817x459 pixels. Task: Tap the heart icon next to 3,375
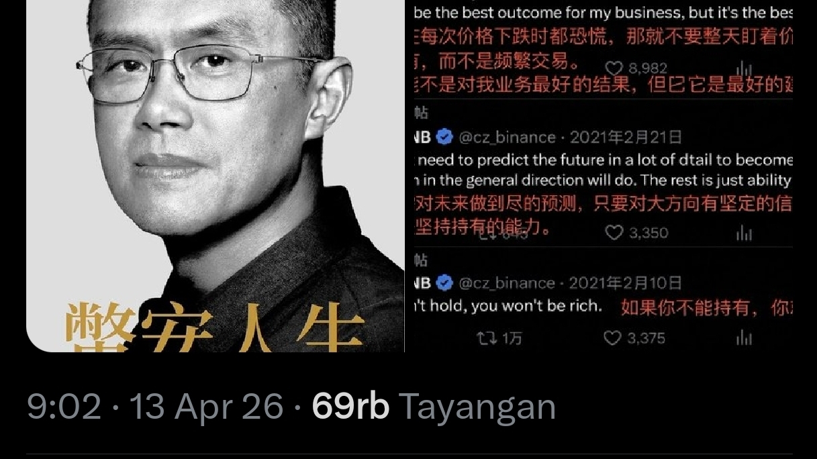612,338
